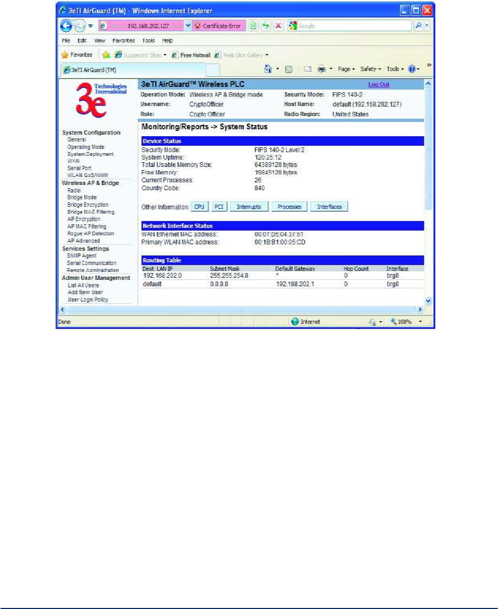Click the vertical scrollbar down arrow
498x609 pixels.
[429, 301]
